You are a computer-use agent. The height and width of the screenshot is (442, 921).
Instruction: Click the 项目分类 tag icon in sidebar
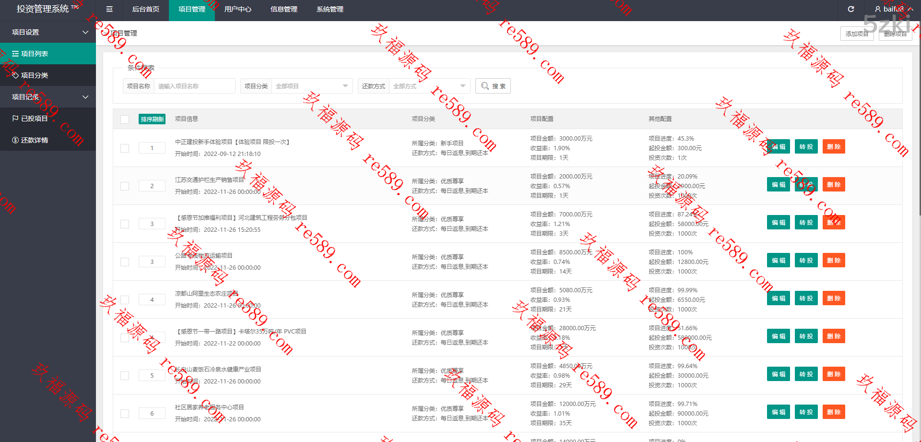[x=15, y=75]
